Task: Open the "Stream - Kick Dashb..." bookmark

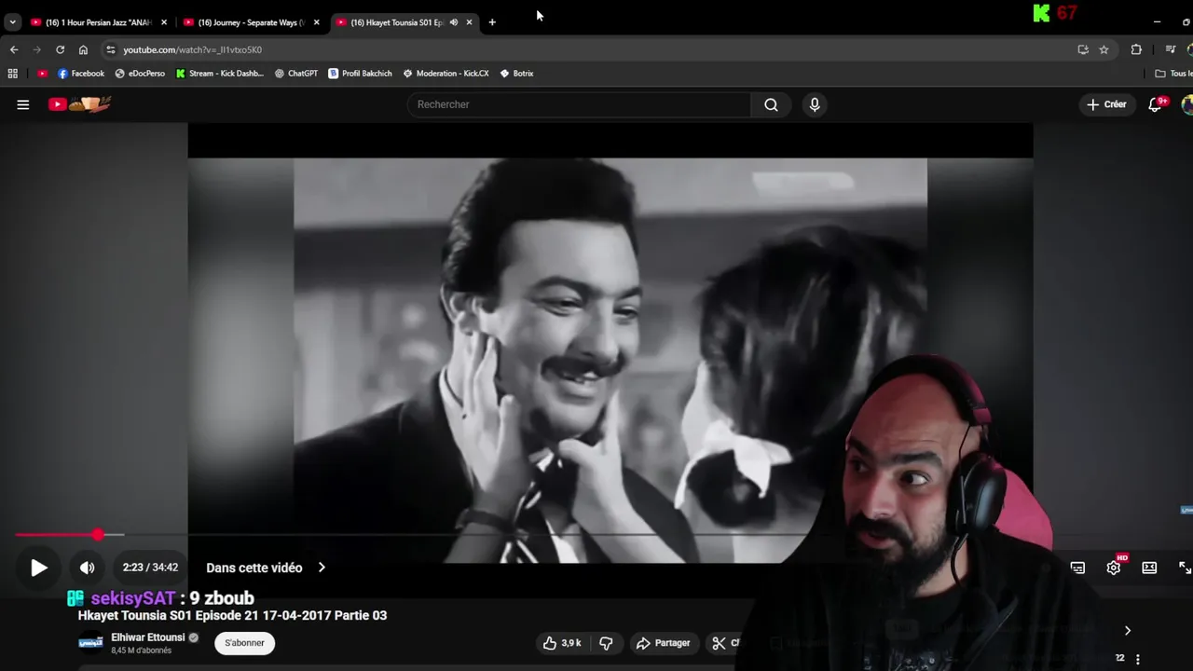Action: [220, 73]
